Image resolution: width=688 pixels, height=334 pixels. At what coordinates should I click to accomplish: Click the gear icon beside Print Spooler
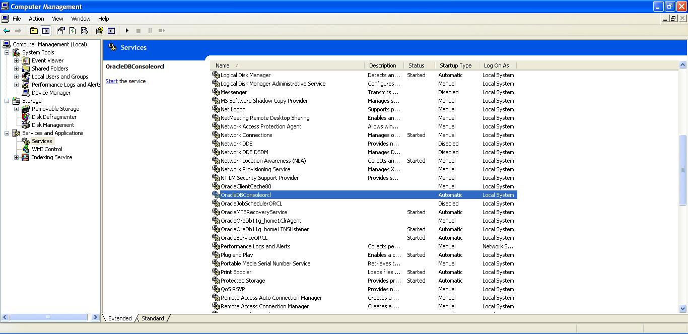tap(216, 272)
